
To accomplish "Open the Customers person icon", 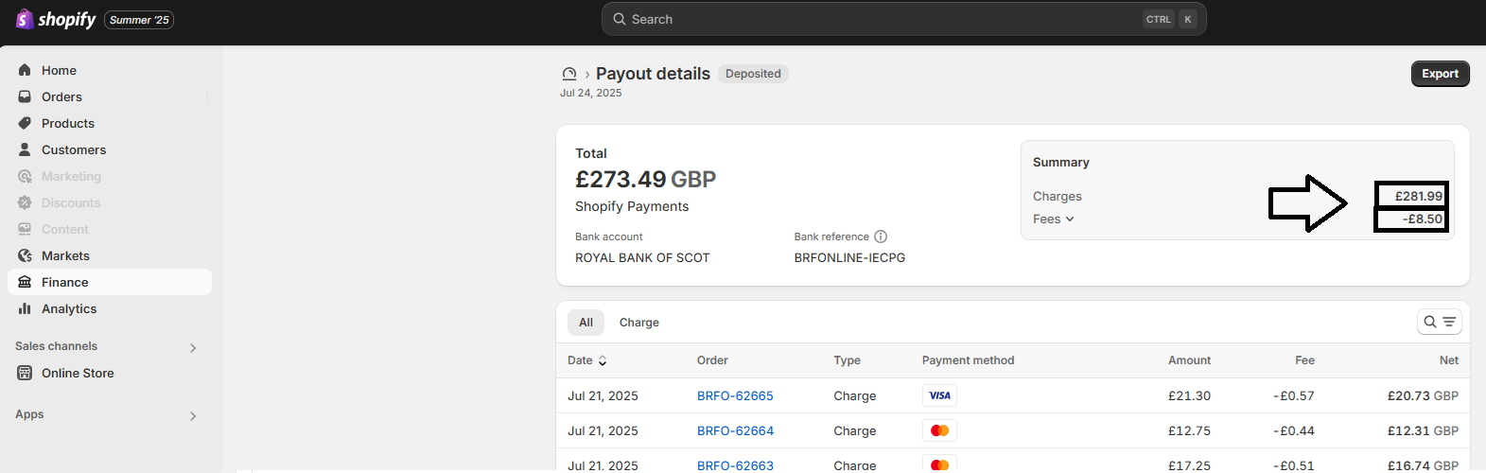I will click(x=25, y=149).
